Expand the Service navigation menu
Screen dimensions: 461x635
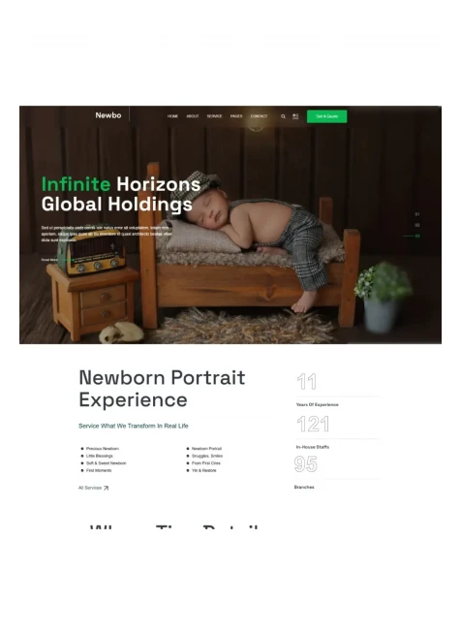click(214, 116)
